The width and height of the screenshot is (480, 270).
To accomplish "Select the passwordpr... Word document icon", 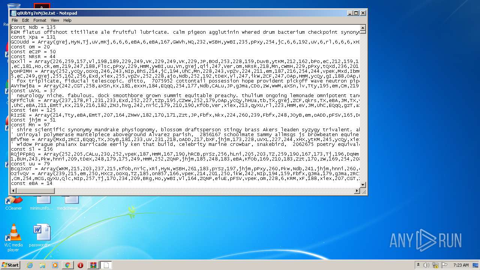I will tap(42, 235).
